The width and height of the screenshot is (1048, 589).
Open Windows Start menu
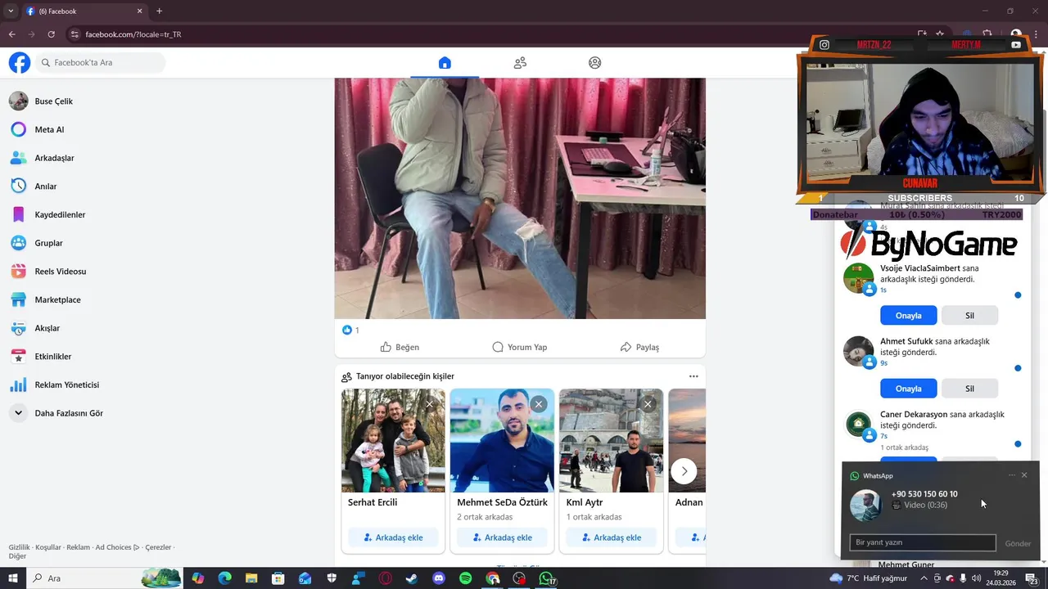(12, 578)
